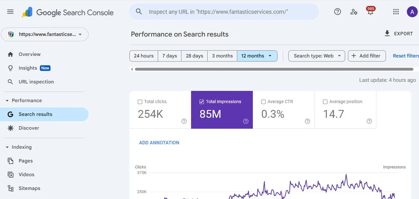Click the 0.3% CTR value
The image size is (419, 199).
click(x=273, y=114)
